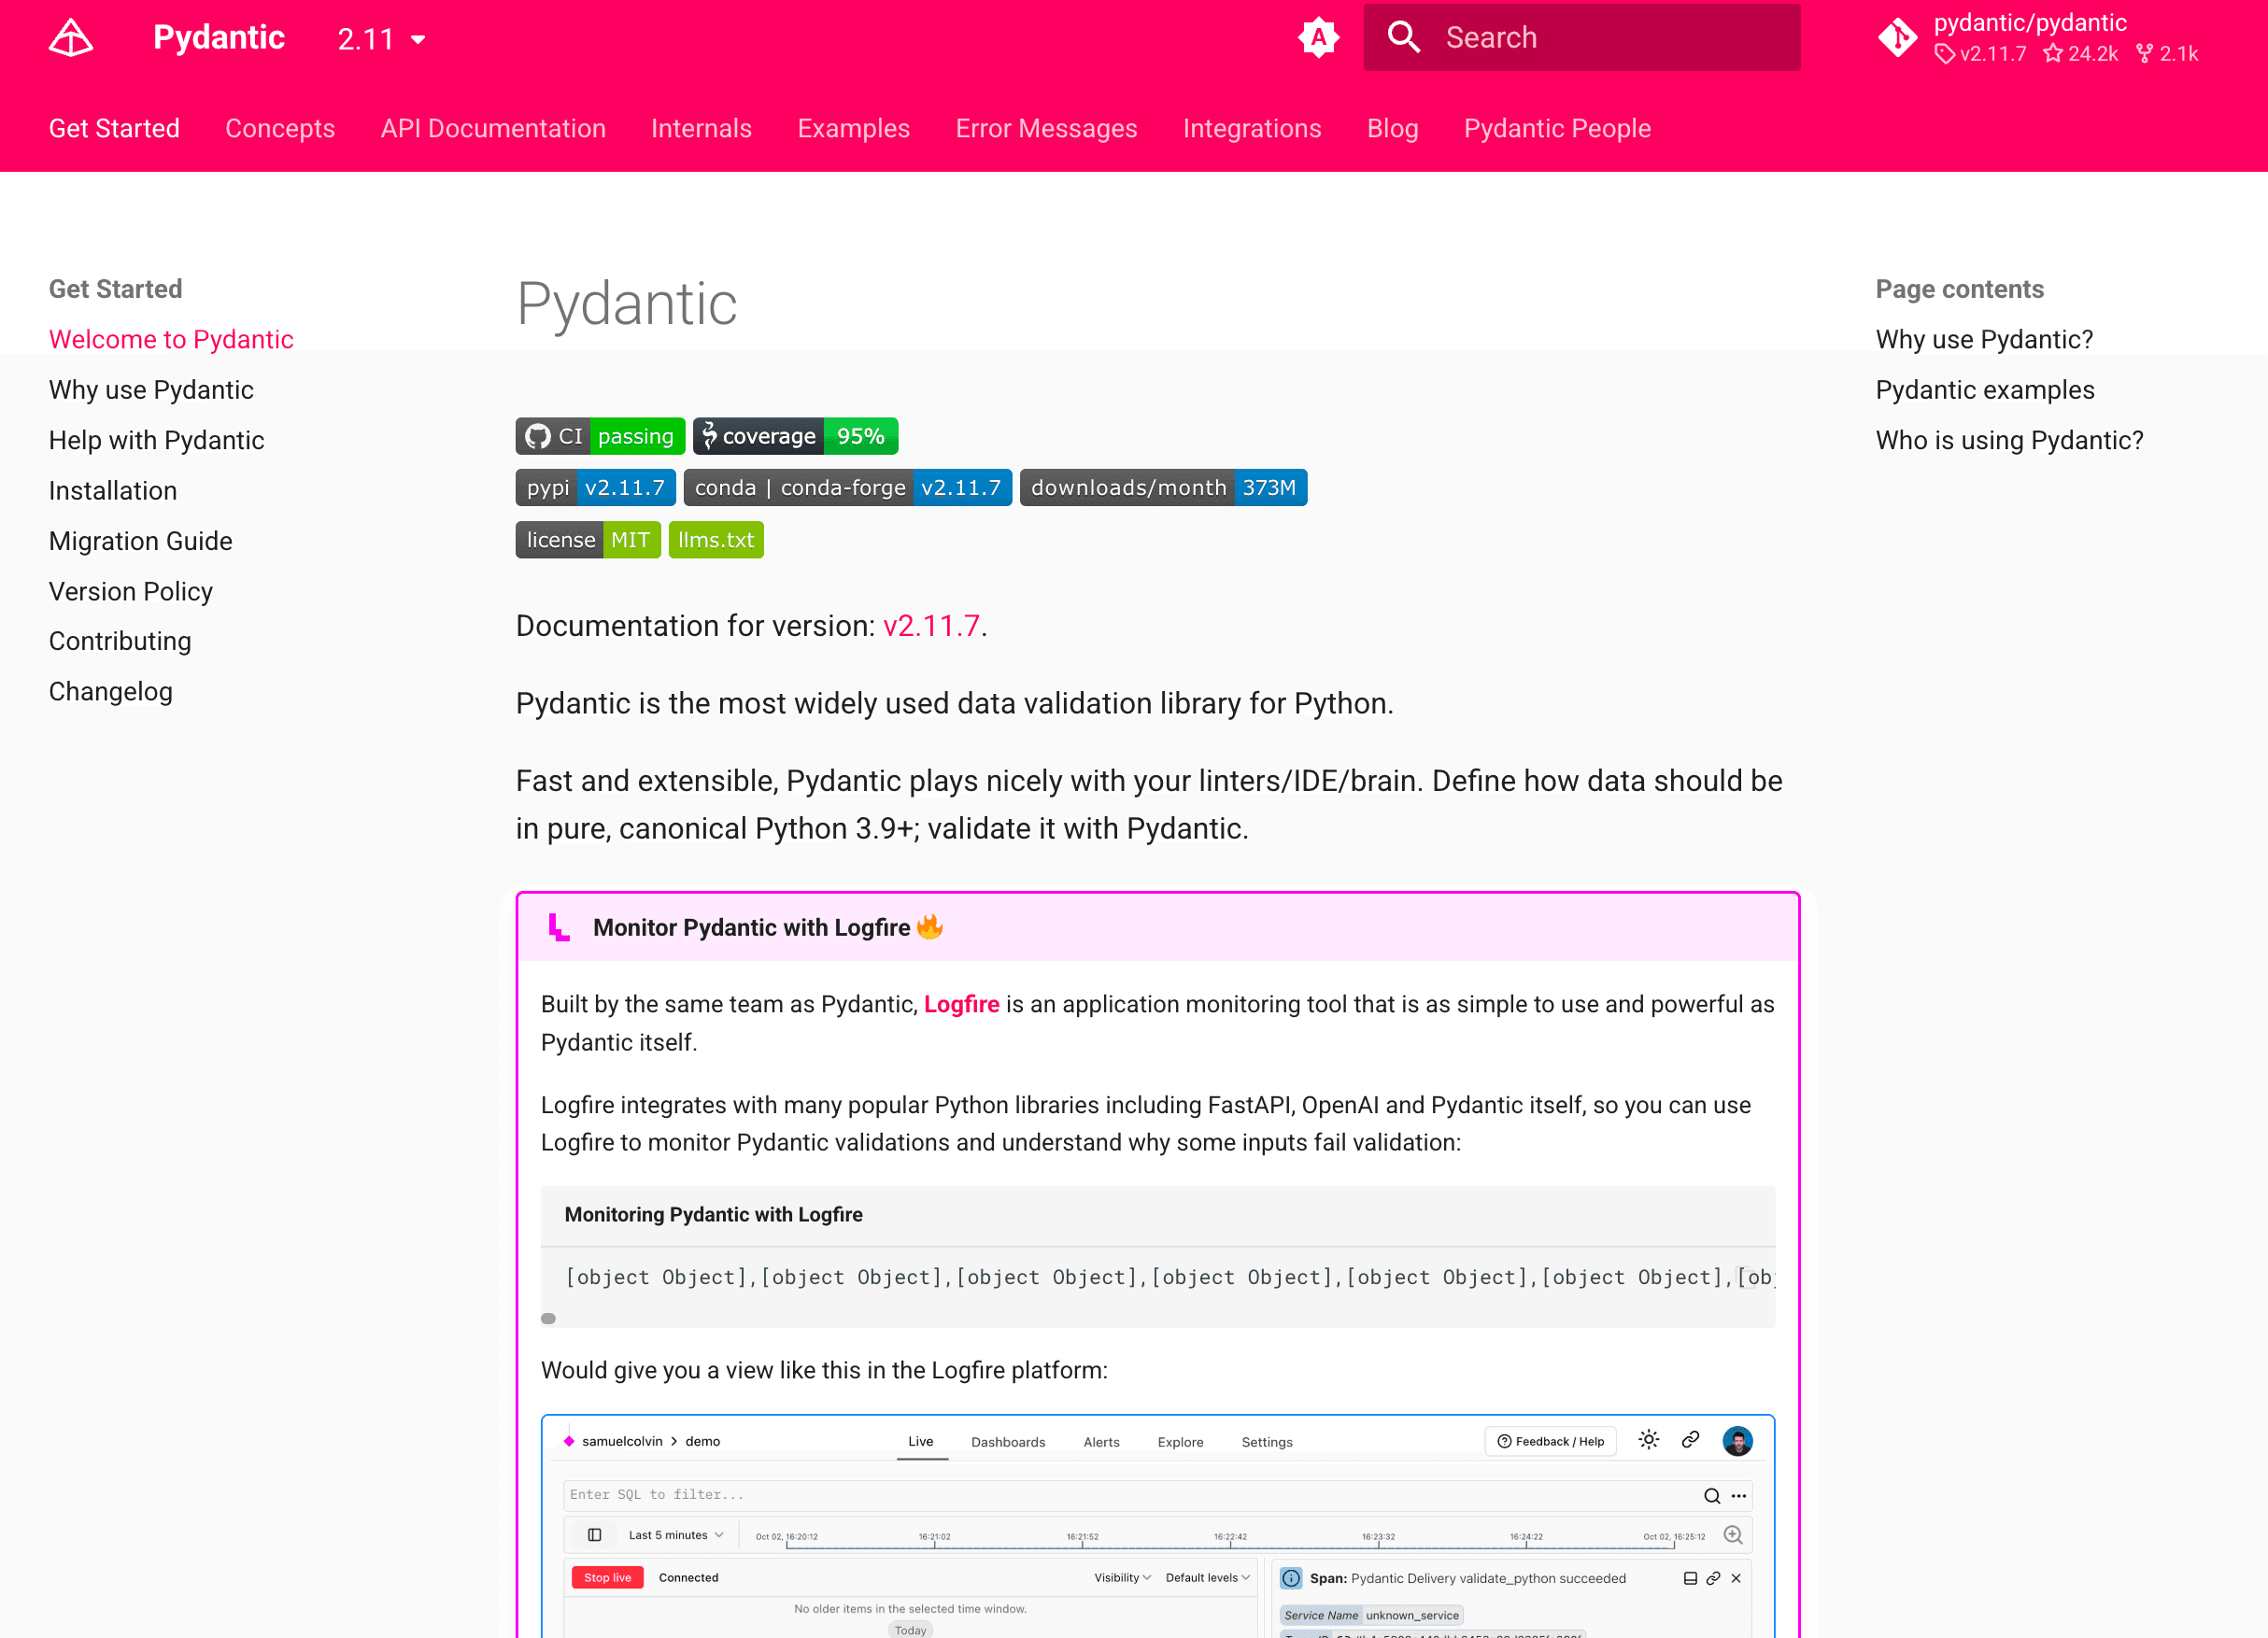Click the license MIT badge

tap(588, 540)
